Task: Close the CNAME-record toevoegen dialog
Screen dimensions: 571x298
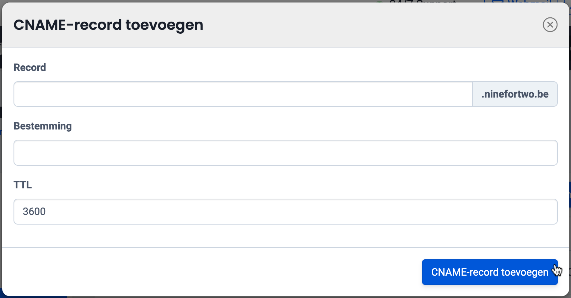Action: click(550, 25)
